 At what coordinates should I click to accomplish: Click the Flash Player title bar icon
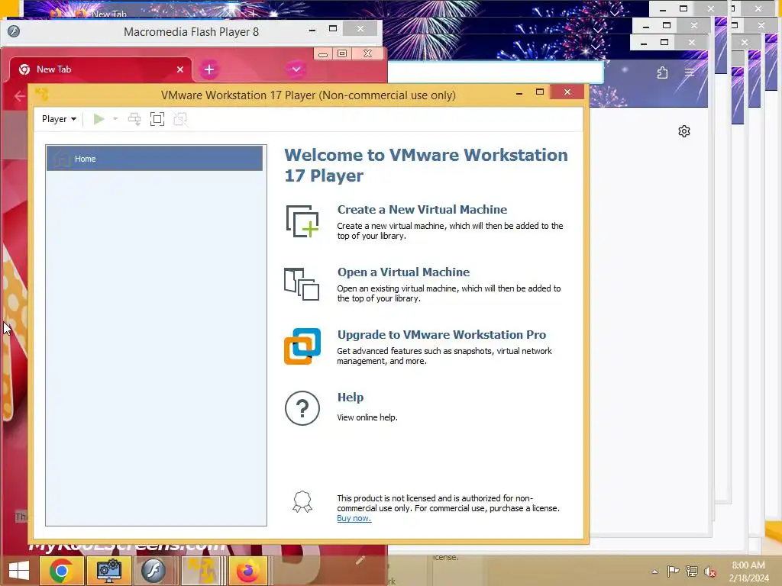coord(14,31)
